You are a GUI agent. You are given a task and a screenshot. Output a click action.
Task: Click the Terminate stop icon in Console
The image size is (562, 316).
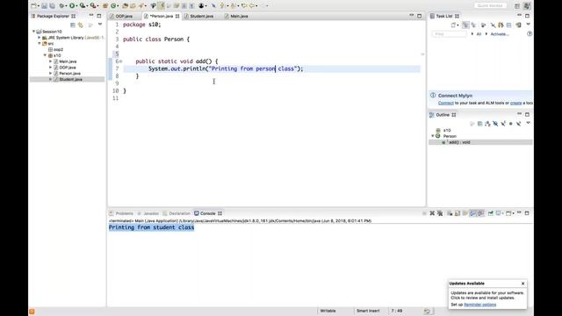coord(424,213)
